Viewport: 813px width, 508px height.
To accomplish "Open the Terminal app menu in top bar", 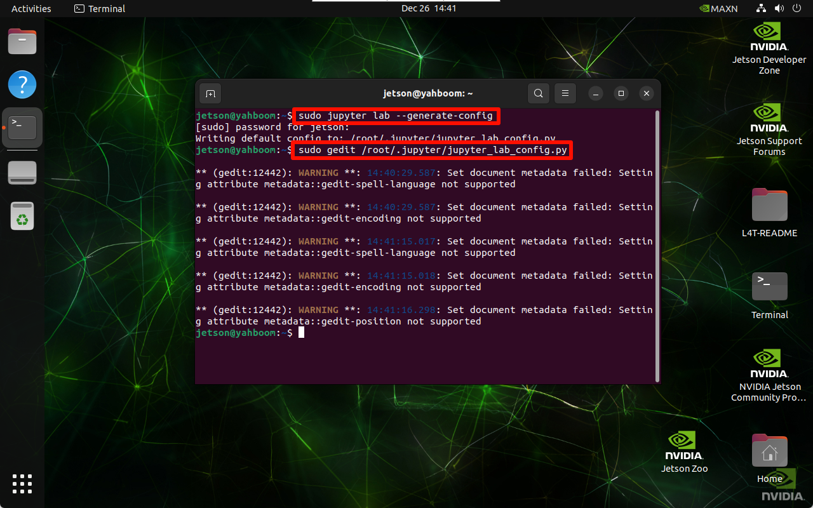I will pos(100,8).
